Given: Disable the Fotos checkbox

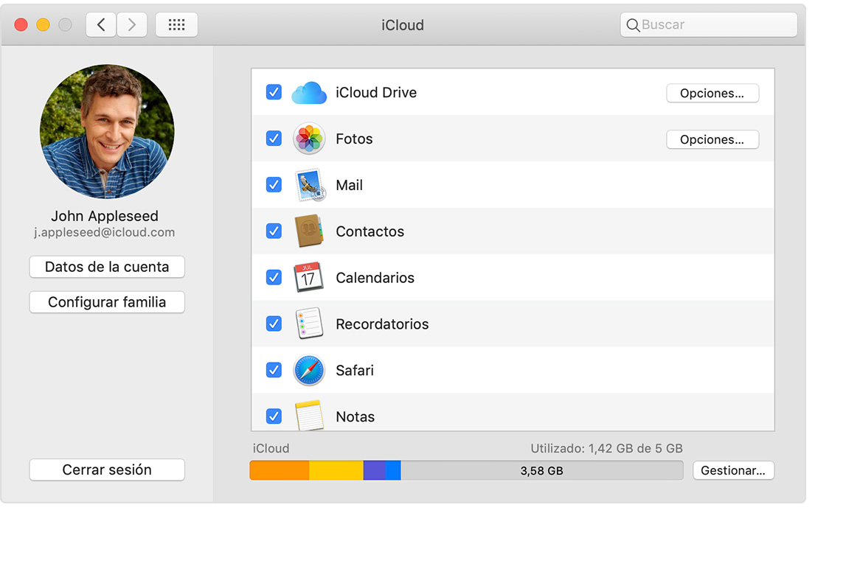Looking at the screenshot, I should click(x=274, y=138).
